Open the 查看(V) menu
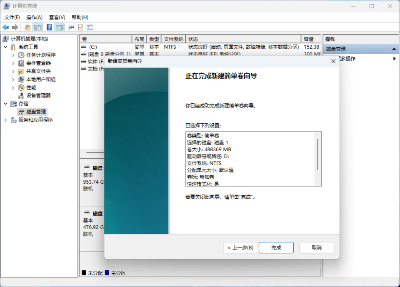The image size is (400, 287). click(x=57, y=17)
